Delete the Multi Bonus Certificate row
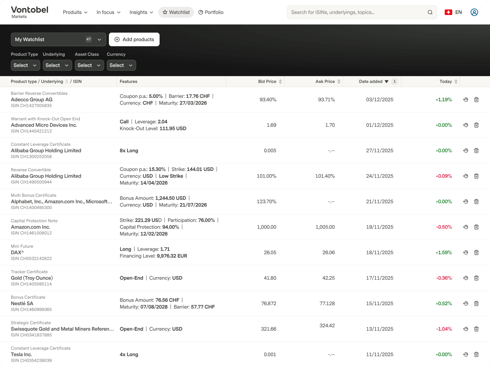This screenshot has width=490, height=367. [476, 202]
